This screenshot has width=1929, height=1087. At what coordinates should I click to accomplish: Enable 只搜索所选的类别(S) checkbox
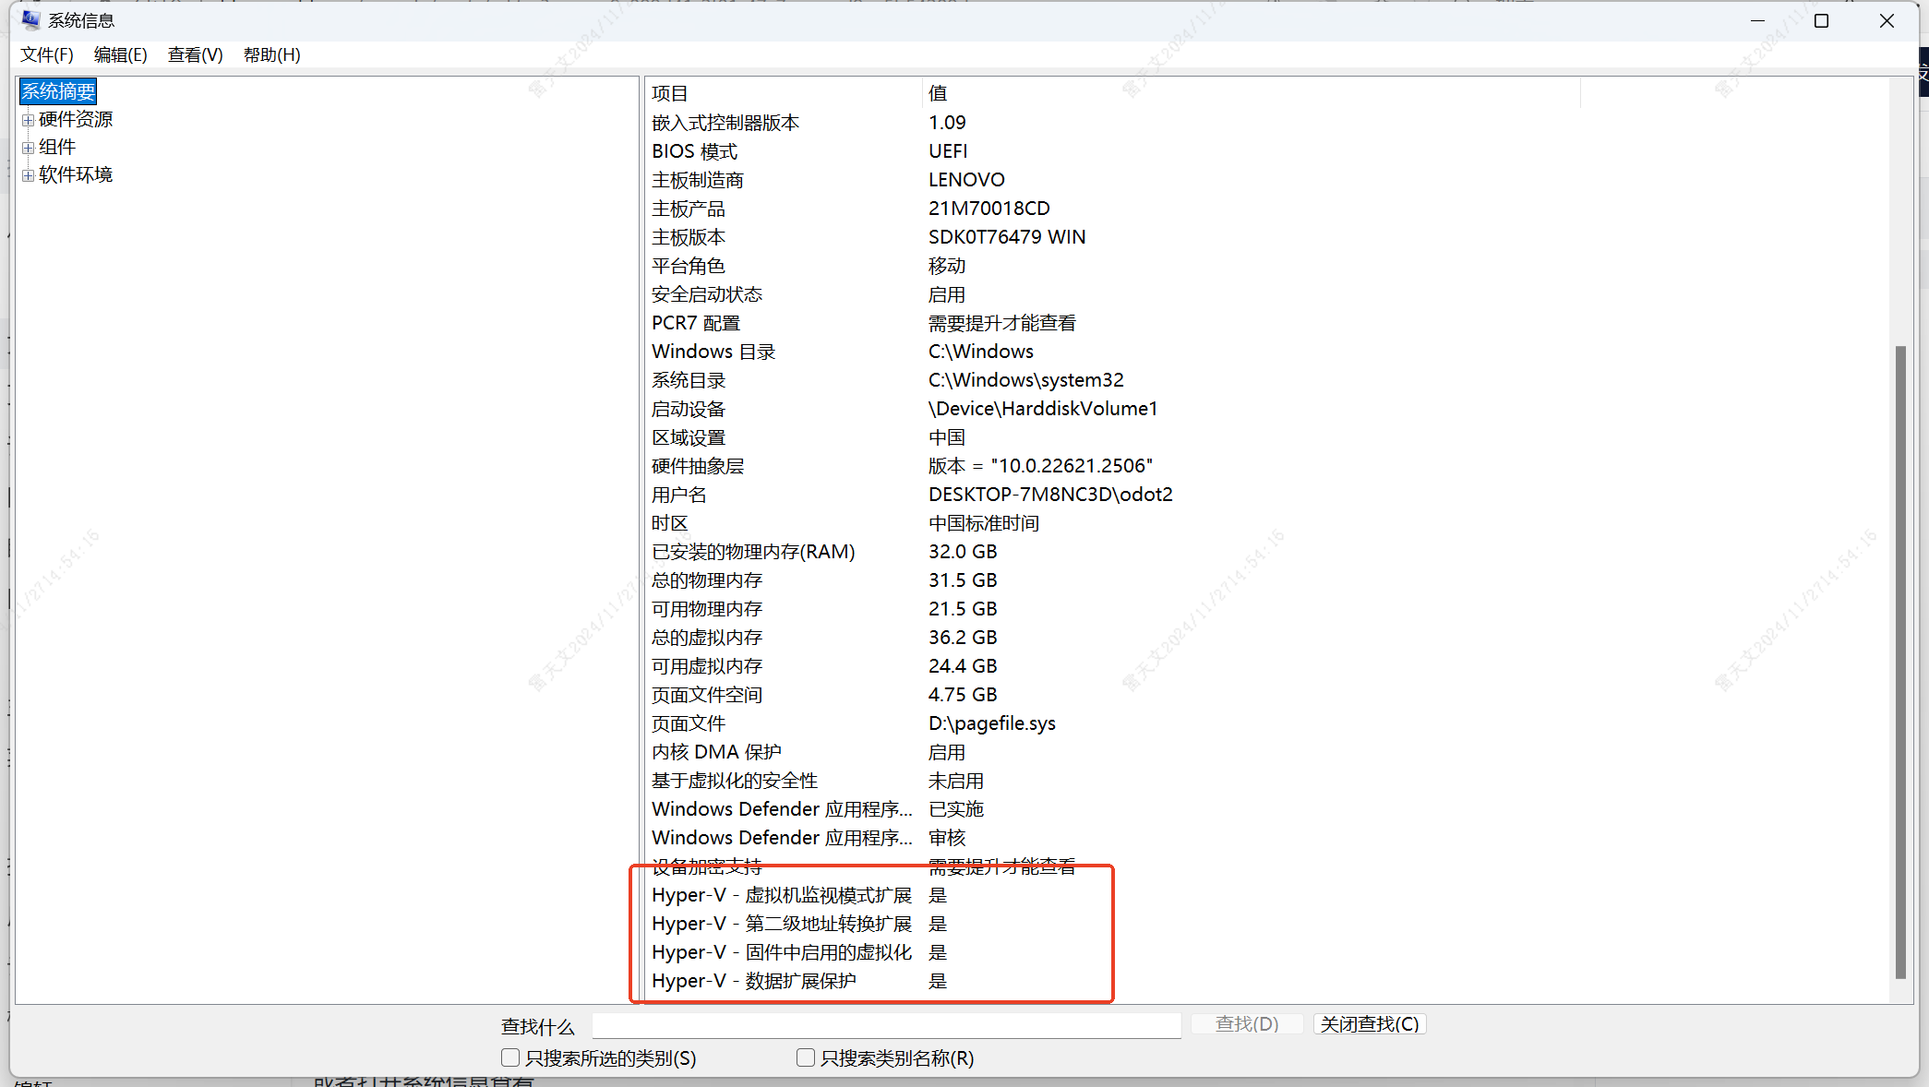(x=510, y=1057)
